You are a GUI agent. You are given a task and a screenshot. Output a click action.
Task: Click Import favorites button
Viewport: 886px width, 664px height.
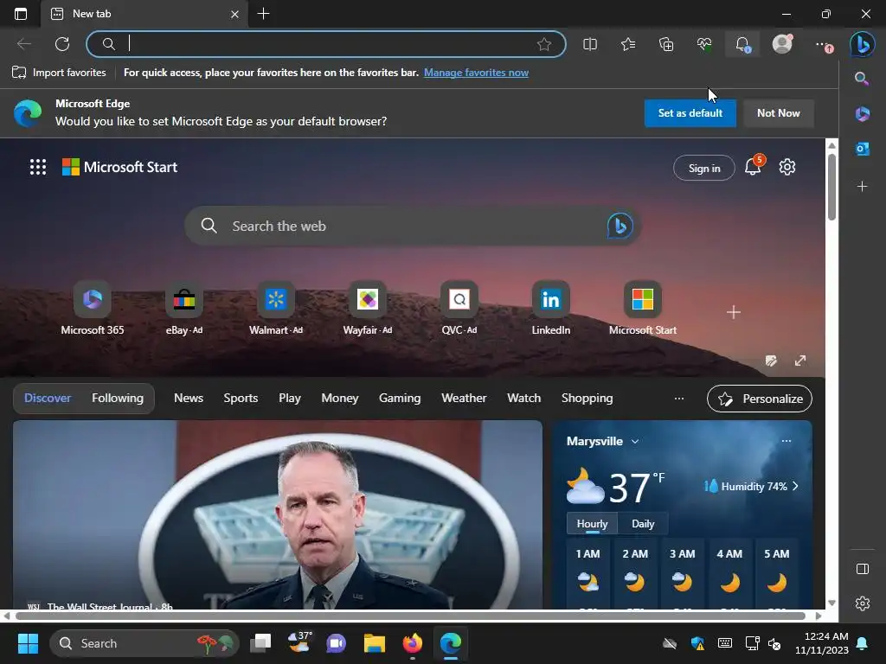tap(59, 73)
